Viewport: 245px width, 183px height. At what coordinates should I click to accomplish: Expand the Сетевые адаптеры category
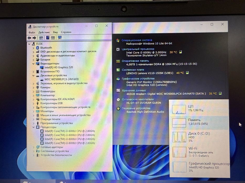point(33,147)
